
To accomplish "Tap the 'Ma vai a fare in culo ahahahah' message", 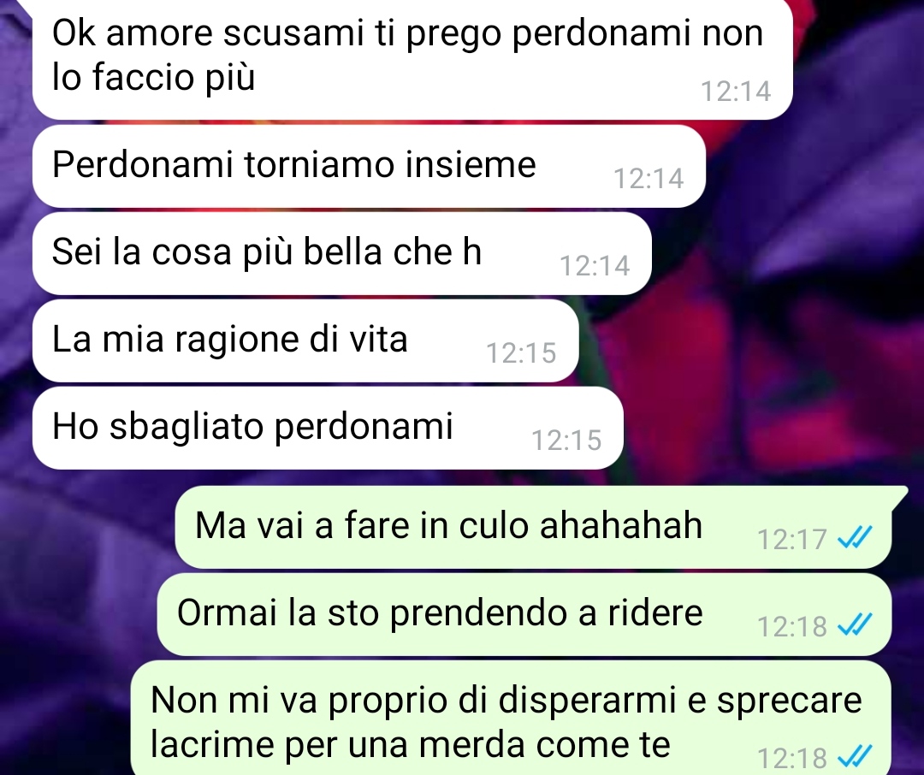I will point(533,527).
